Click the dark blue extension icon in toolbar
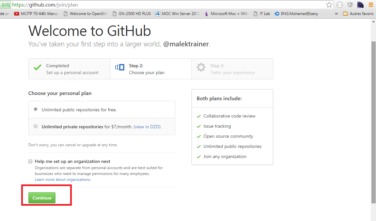Viewport: 376px width, 221px height. pyautogui.click(x=360, y=5)
